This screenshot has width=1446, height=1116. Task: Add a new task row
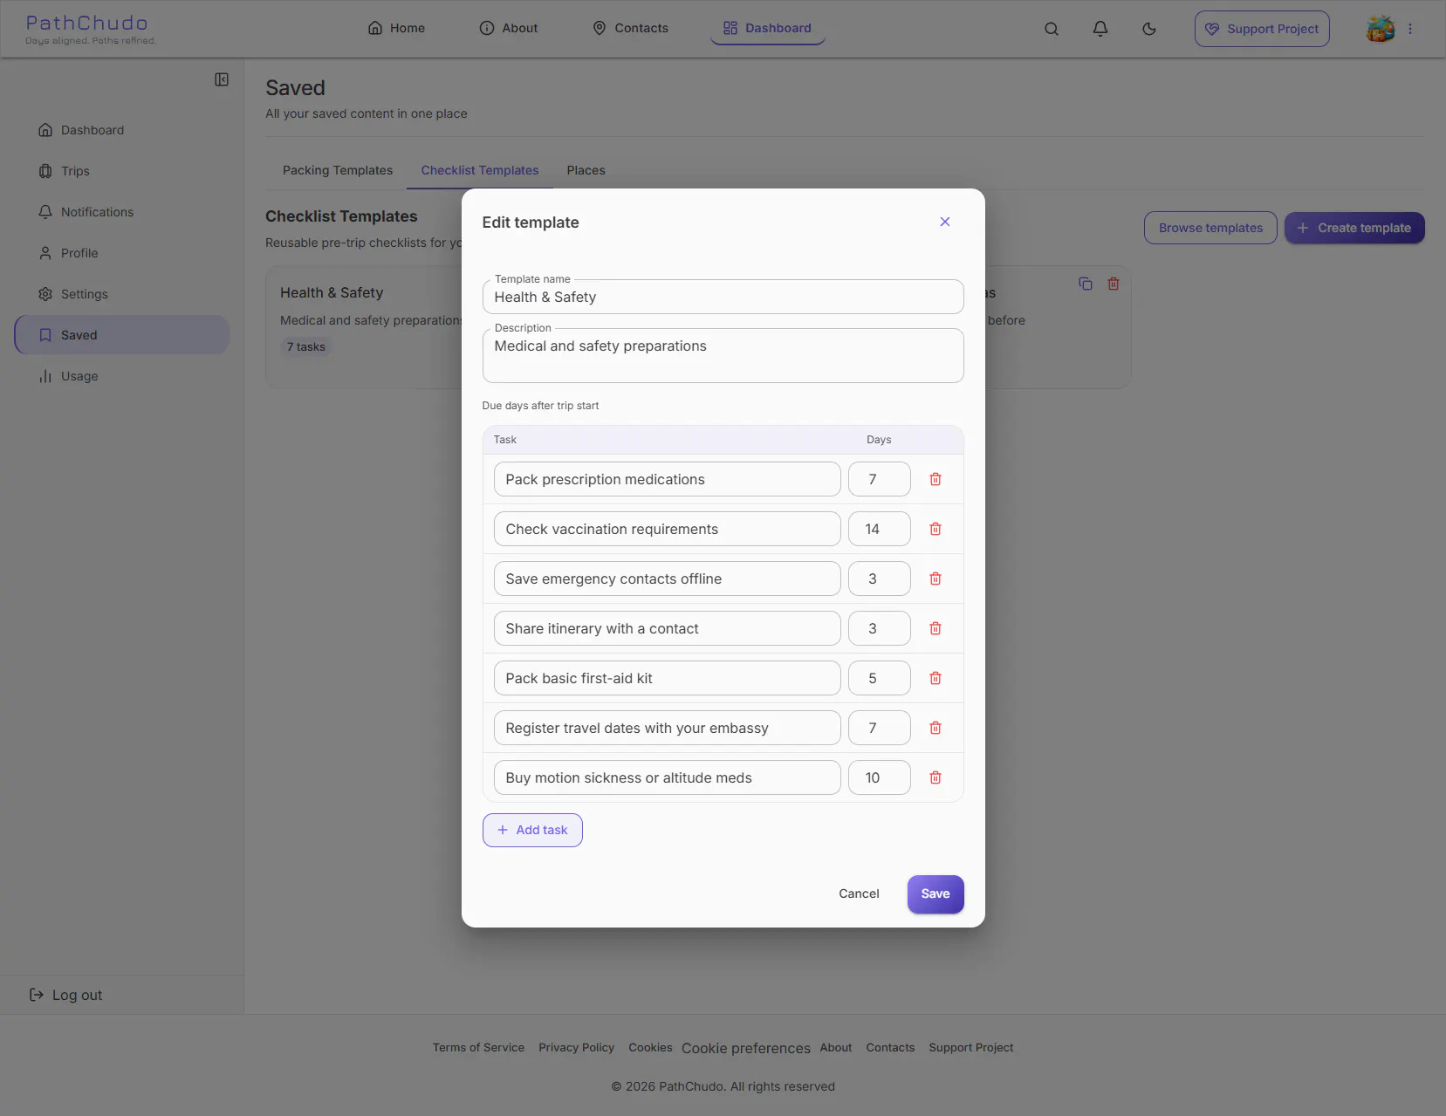click(532, 830)
